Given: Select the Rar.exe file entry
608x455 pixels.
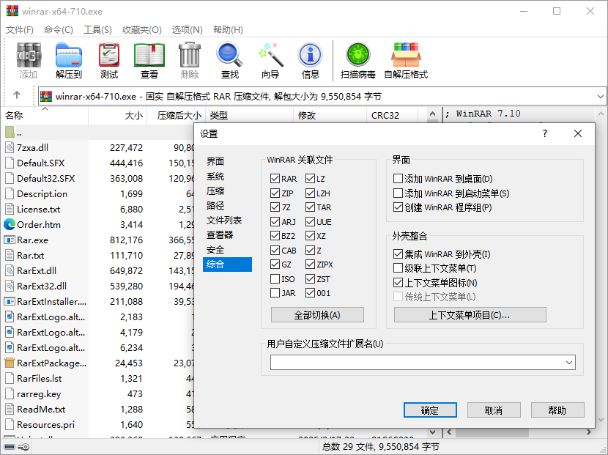Looking at the screenshot, I should [35, 240].
